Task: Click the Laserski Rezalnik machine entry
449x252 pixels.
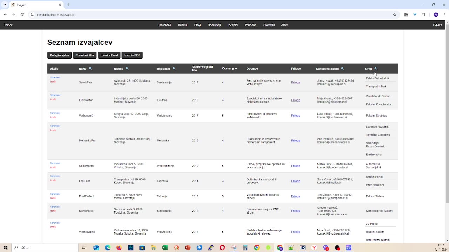Action: tap(377, 127)
